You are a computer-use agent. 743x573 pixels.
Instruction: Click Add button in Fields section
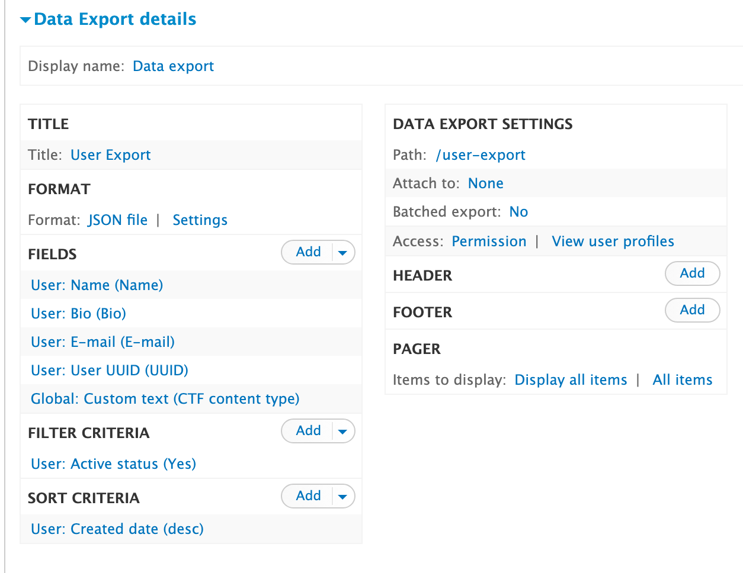(x=308, y=252)
